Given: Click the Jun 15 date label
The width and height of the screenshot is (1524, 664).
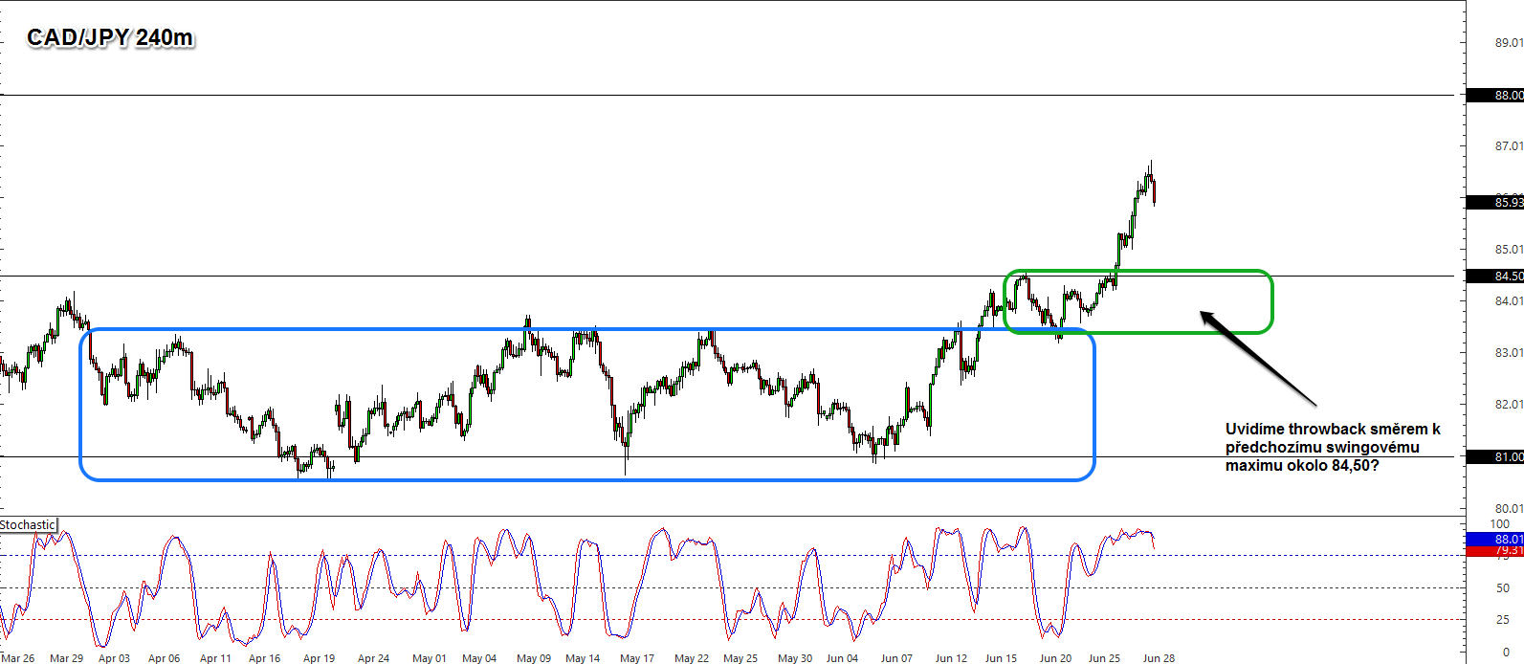Looking at the screenshot, I should 1002,658.
